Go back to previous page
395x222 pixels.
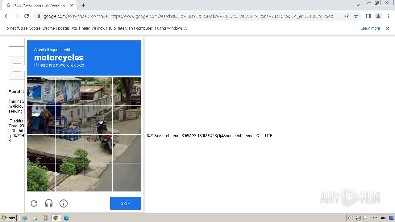click(7, 16)
